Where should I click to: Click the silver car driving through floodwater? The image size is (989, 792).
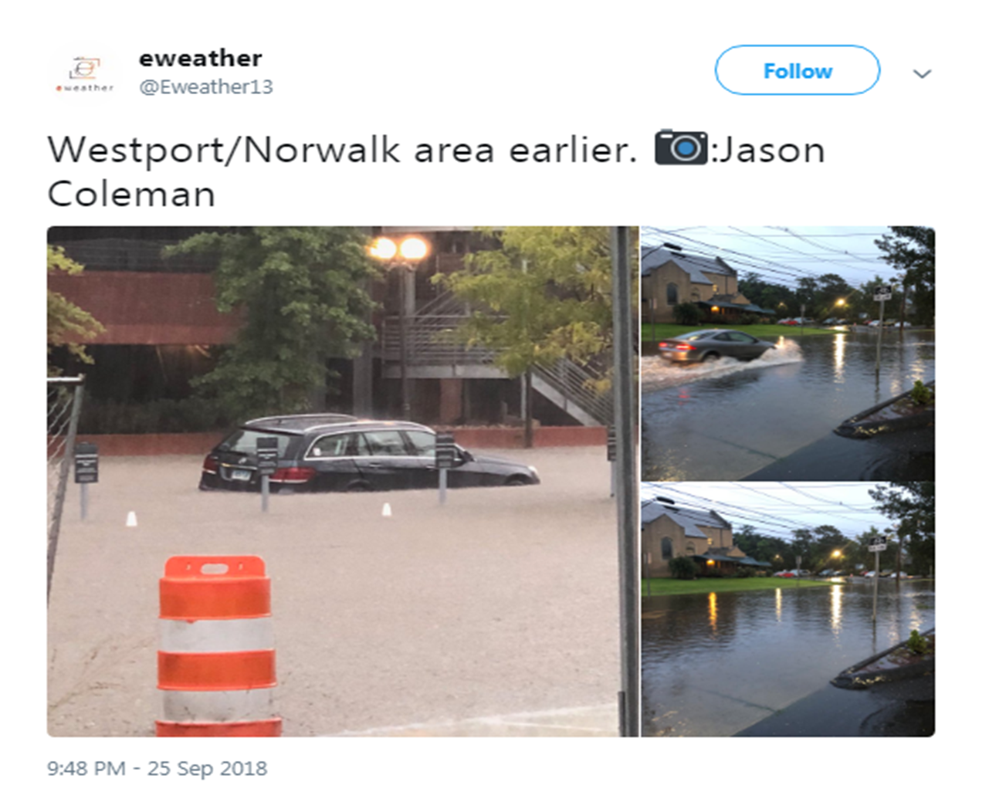point(716,346)
